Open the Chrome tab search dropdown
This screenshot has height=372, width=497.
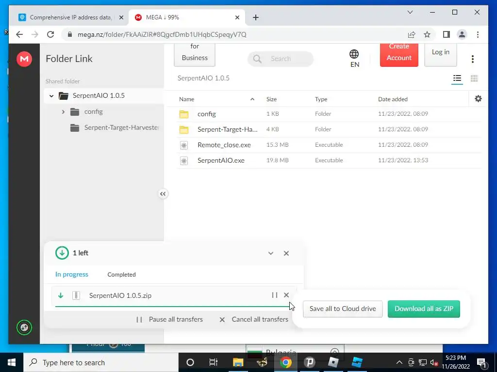point(410,12)
